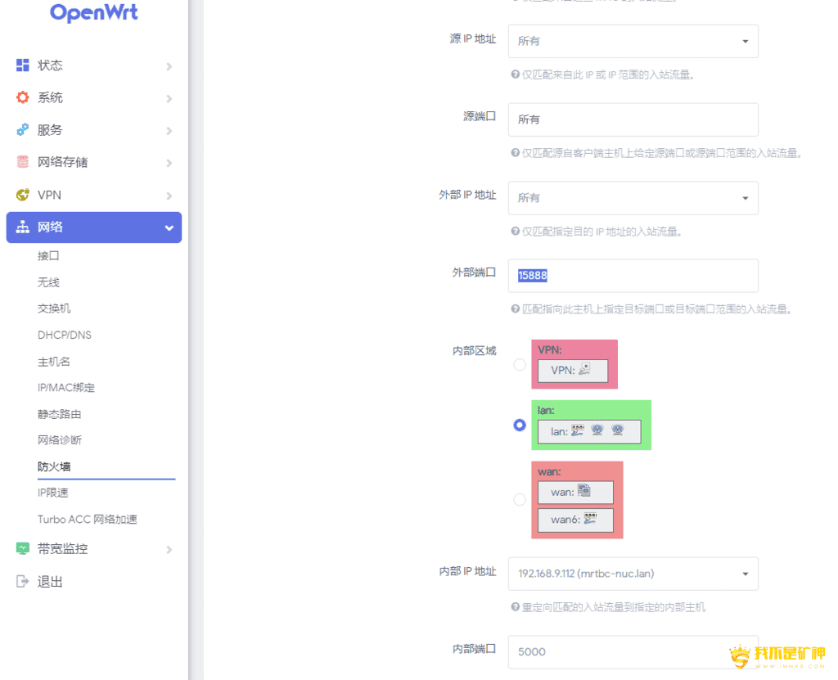Open the 防火墙 menu item
Screen dimensions: 838x680
point(54,466)
